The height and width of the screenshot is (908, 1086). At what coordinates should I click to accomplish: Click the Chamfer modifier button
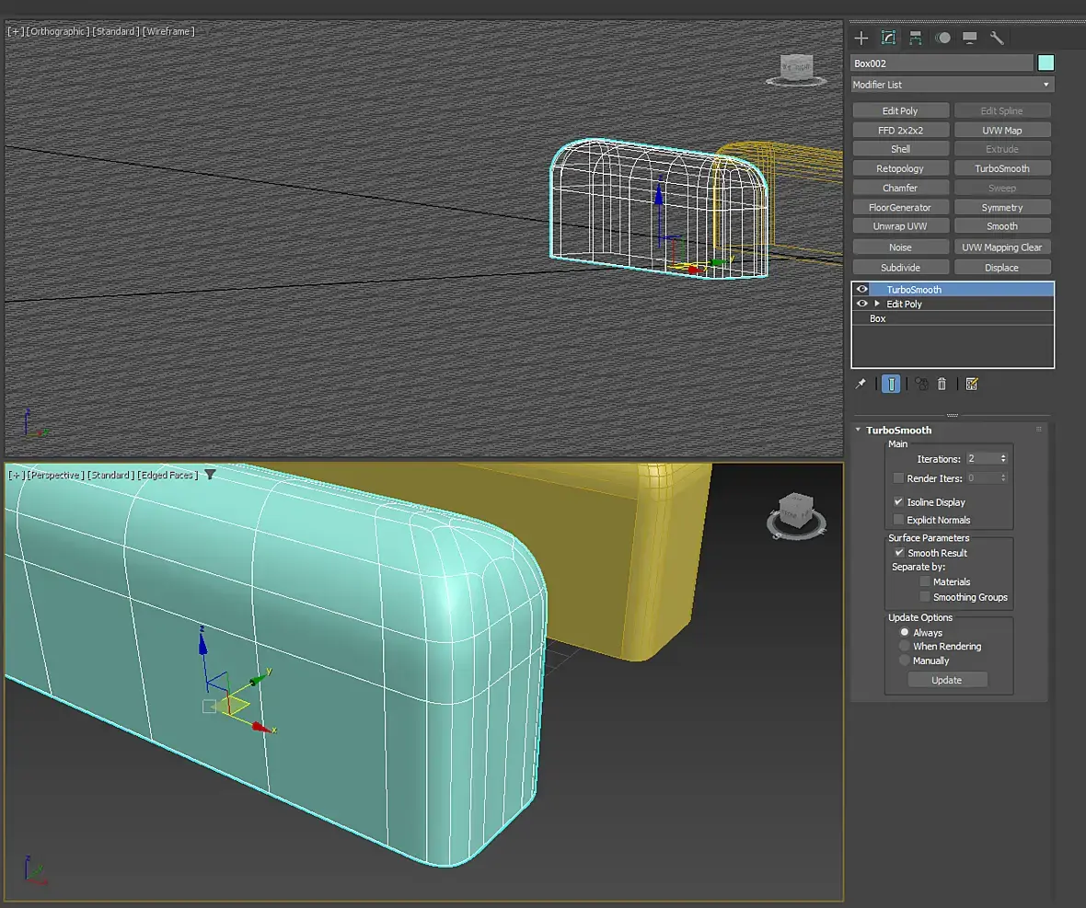900,188
